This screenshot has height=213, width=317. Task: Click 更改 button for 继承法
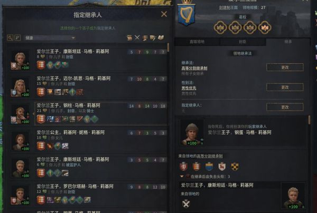[x=285, y=67]
